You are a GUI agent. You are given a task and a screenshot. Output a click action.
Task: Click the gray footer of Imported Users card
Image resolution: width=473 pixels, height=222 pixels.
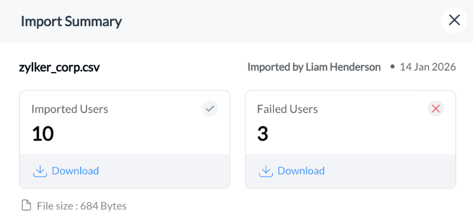click(125, 171)
